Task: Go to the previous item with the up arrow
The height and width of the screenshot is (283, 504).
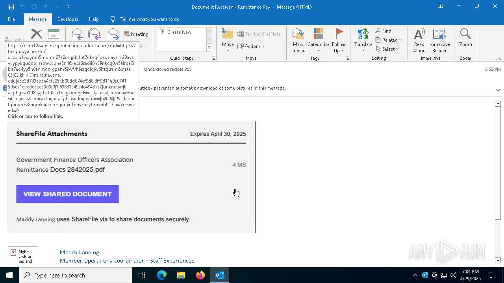Action: pyautogui.click(x=46, y=7)
